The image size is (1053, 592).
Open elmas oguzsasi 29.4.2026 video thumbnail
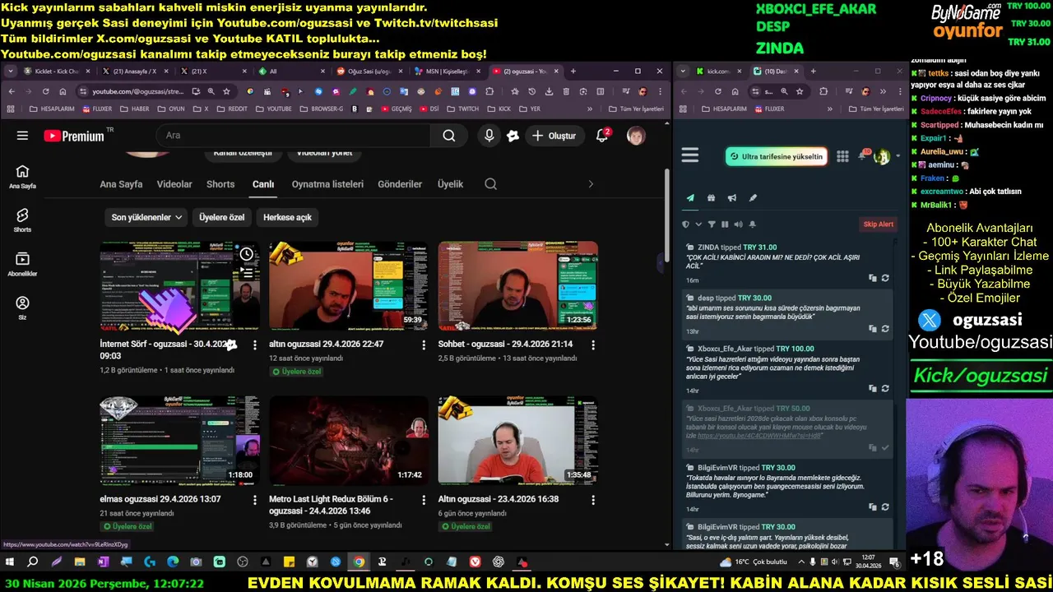pyautogui.click(x=179, y=441)
